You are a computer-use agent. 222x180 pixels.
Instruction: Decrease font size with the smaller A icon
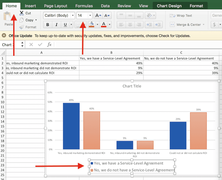click(x=107, y=15)
